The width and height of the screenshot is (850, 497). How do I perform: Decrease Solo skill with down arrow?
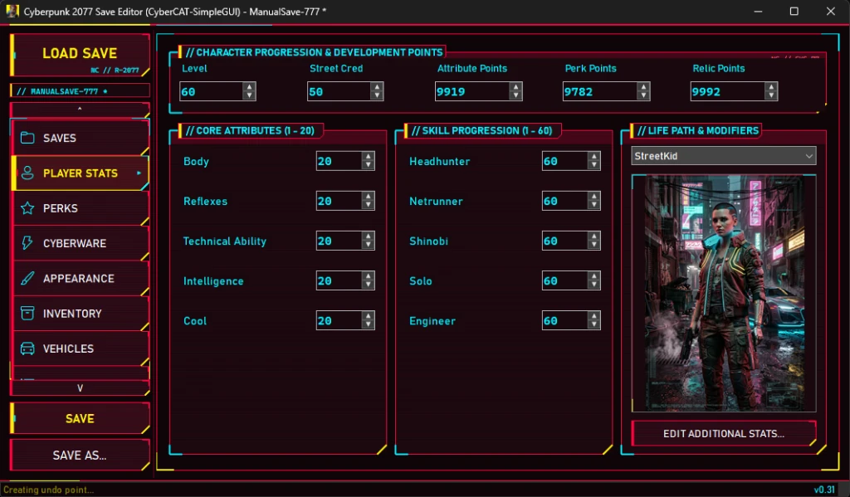tap(594, 285)
